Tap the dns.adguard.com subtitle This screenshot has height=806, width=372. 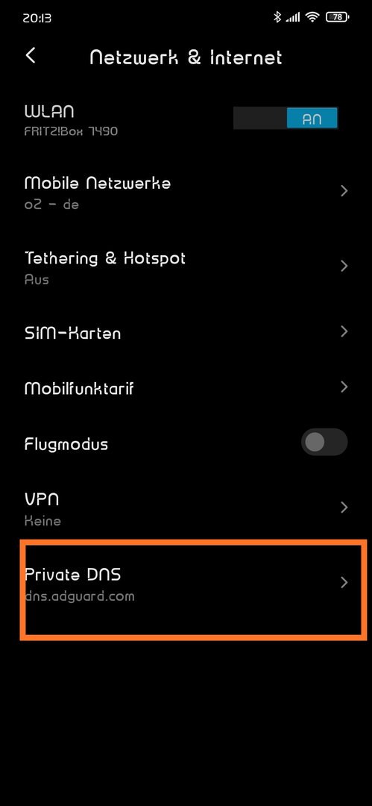[80, 596]
